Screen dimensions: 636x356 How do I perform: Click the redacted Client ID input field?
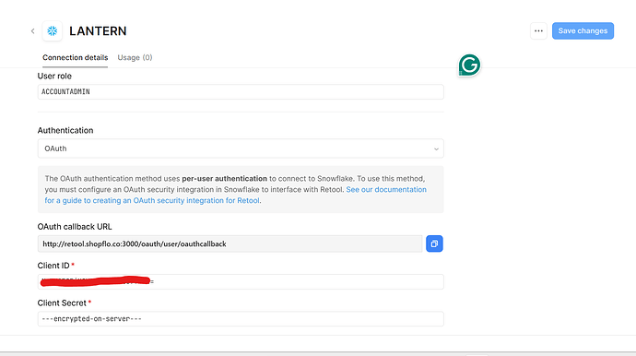241,281
